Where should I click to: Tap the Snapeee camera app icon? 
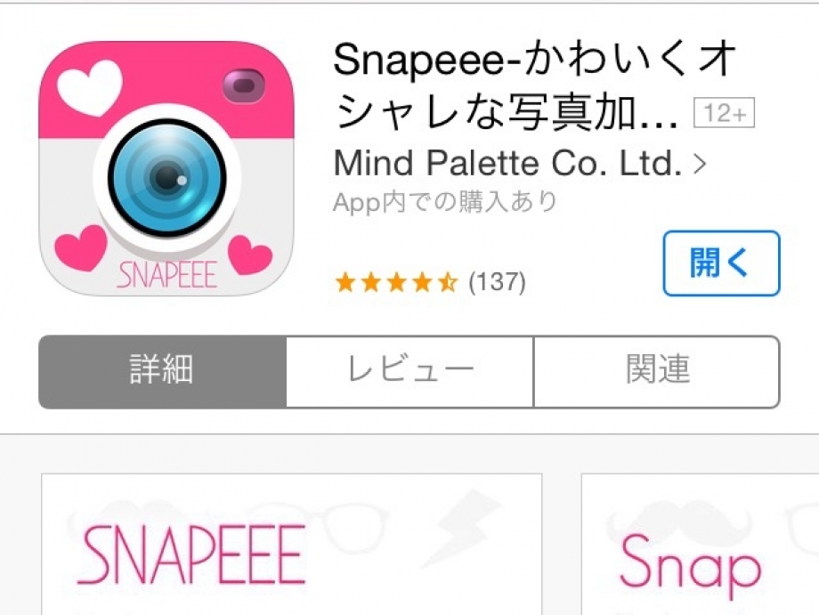(166, 168)
